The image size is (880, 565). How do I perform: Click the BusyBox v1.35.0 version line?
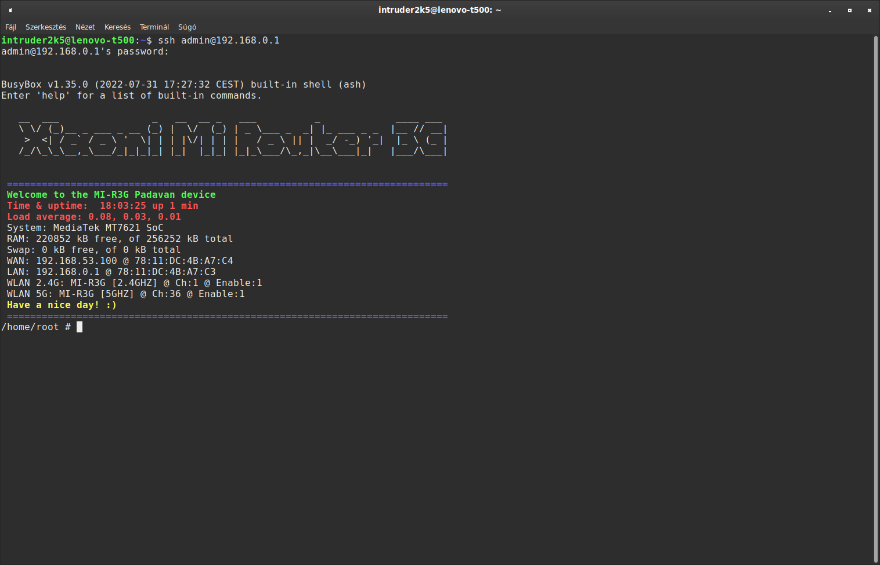183,85
